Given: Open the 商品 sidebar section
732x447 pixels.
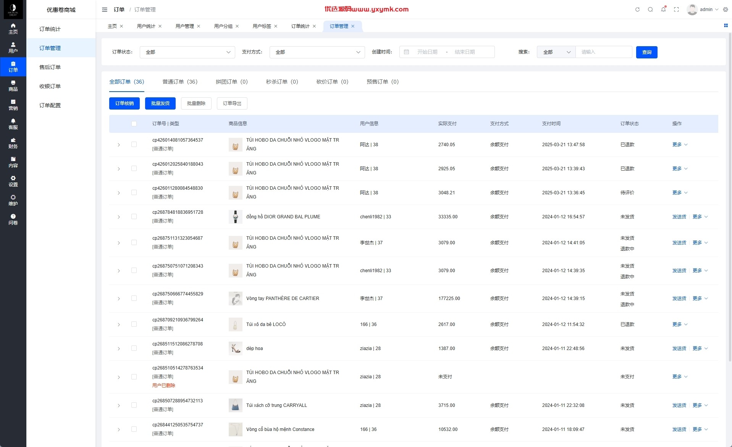Looking at the screenshot, I should coord(13,86).
